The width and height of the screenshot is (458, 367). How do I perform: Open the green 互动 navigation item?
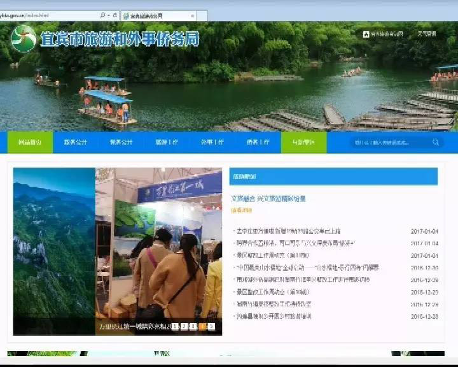click(x=304, y=142)
